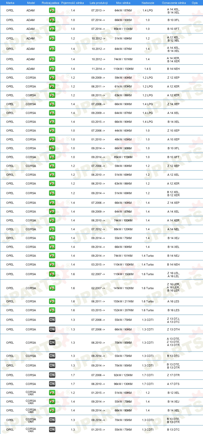Click power value '155kW / 211KM'
The width and height of the screenshot is (203, 434).
coord(123,301)
